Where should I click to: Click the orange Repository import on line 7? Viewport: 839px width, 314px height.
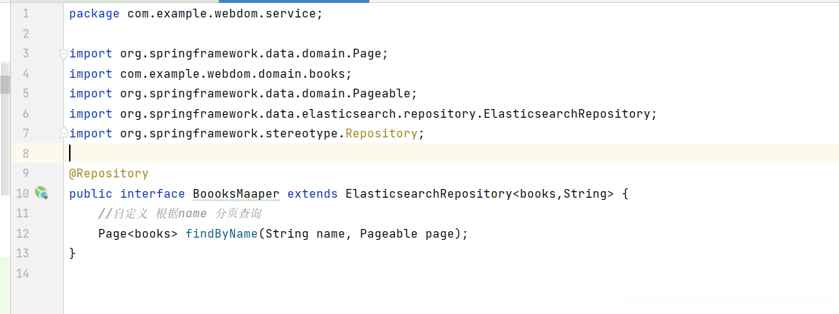pos(381,134)
